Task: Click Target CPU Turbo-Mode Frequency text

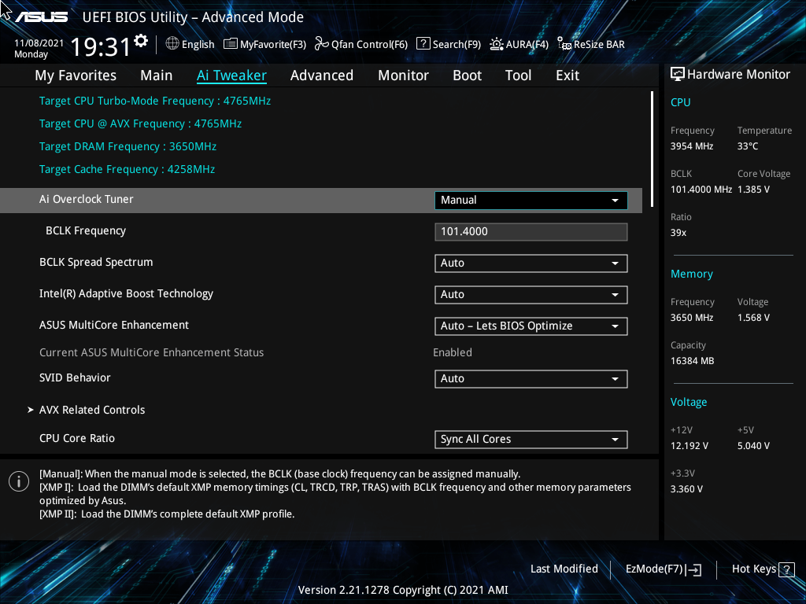Action: pyautogui.click(x=155, y=101)
